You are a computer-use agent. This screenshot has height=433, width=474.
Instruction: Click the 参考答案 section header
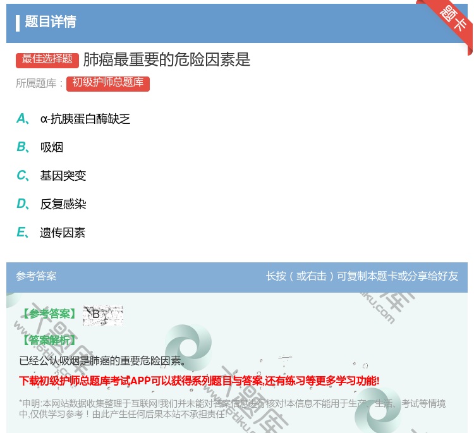pyautogui.click(x=36, y=276)
